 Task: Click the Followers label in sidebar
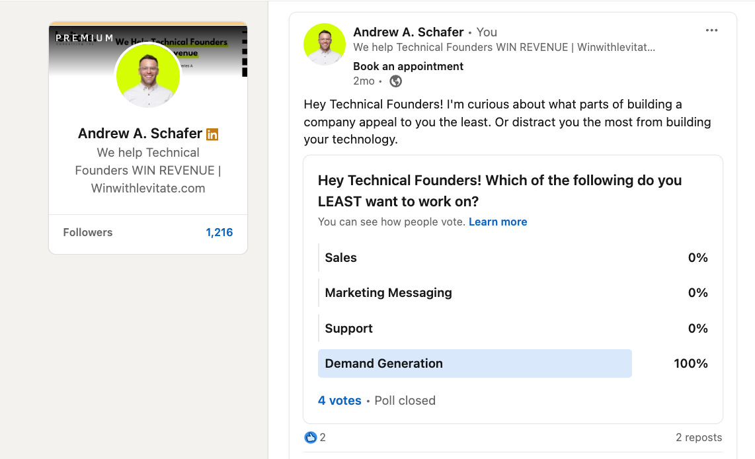click(88, 232)
